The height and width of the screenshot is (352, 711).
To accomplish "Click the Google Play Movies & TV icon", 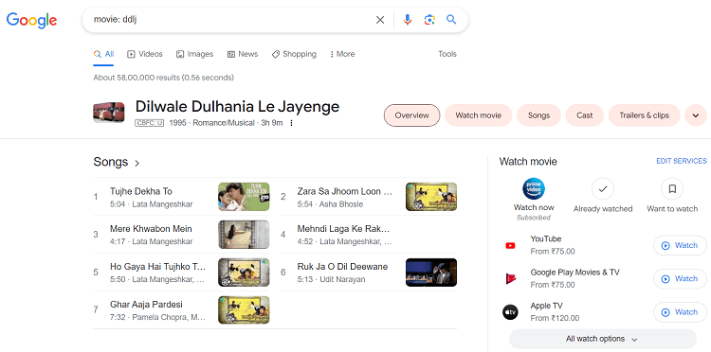I will coord(510,279).
